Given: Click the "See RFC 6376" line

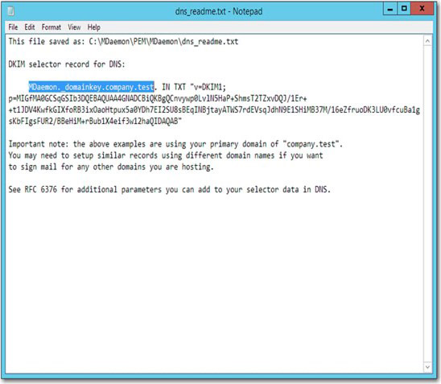Looking at the screenshot, I should 169,189.
